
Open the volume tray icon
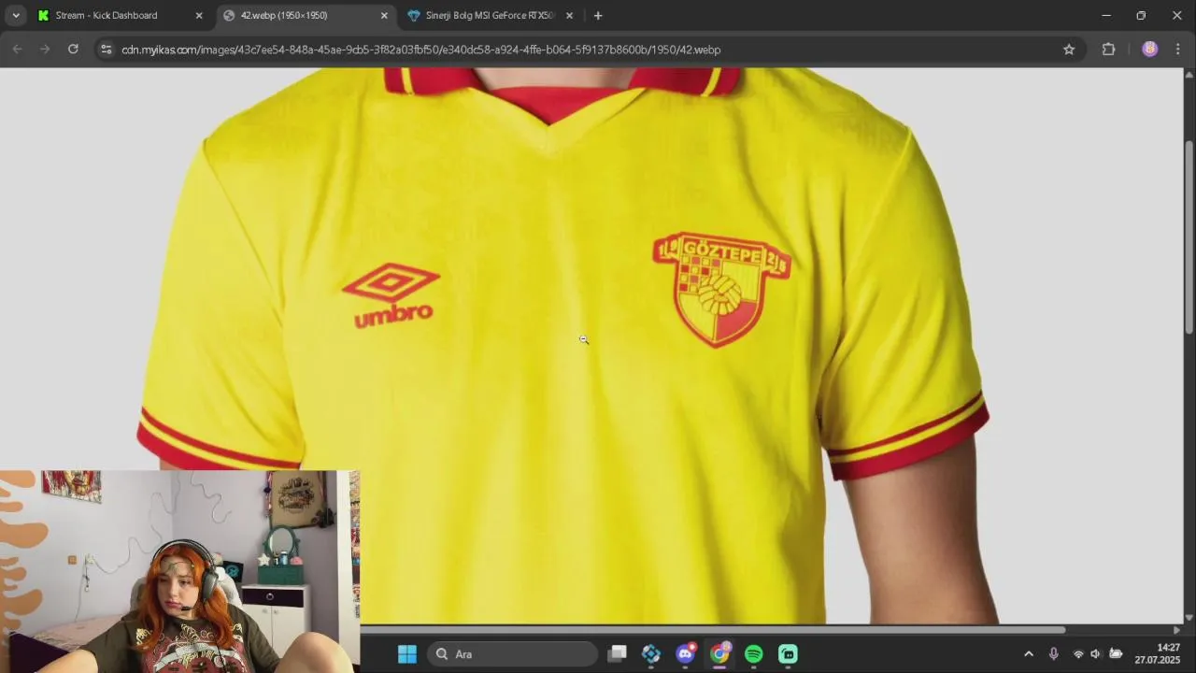tap(1096, 654)
